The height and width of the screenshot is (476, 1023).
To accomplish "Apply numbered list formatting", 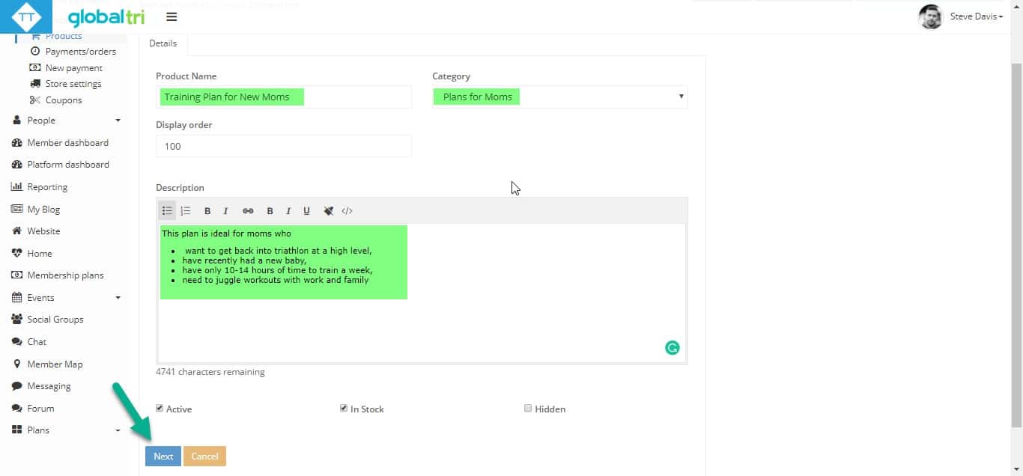I will [x=186, y=211].
